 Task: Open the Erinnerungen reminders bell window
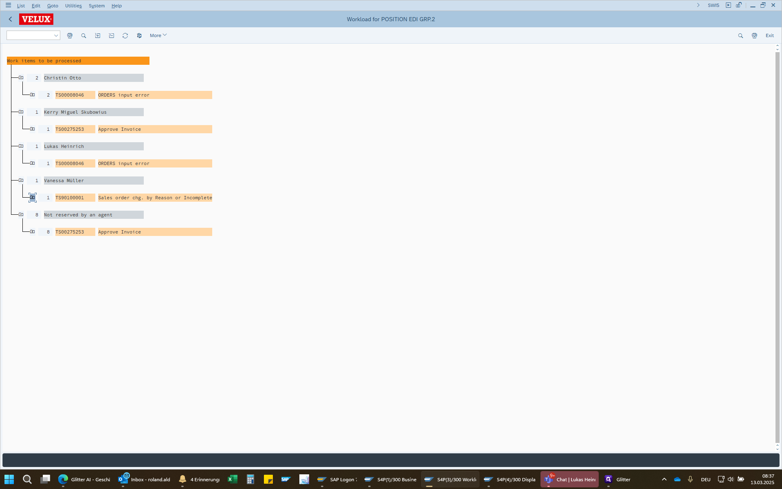tap(200, 479)
